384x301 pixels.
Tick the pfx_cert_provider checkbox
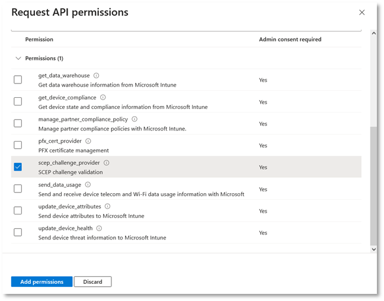pyautogui.click(x=18, y=145)
